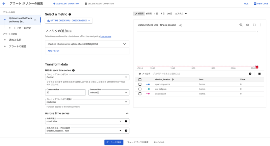Open chart three-dot more options menu
Image resolution: width=270 pixels, height=146 pixels.
point(261,25)
